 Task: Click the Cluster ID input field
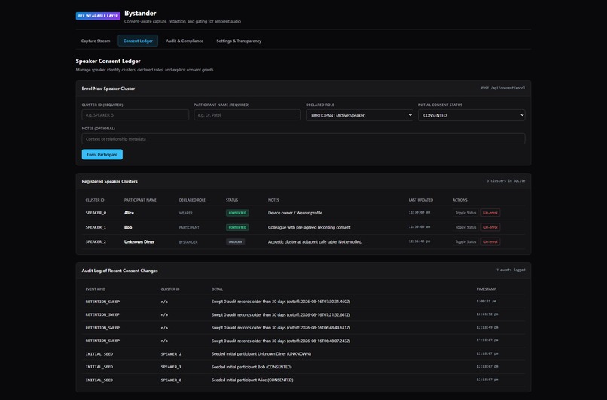(x=135, y=115)
